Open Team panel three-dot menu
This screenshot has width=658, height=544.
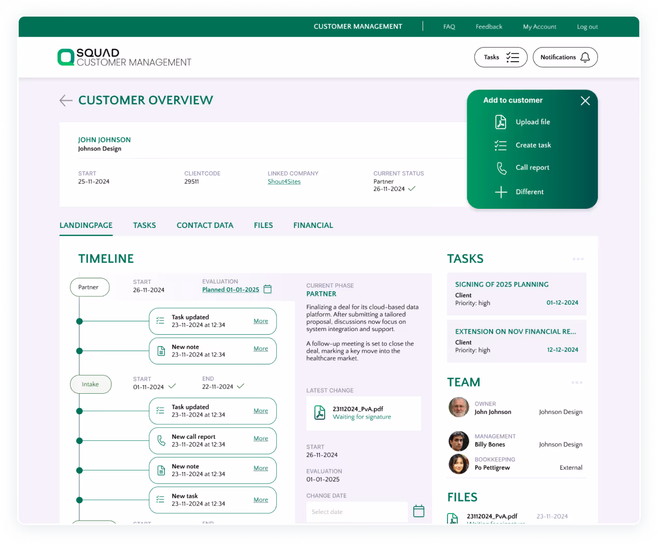pyautogui.click(x=577, y=382)
